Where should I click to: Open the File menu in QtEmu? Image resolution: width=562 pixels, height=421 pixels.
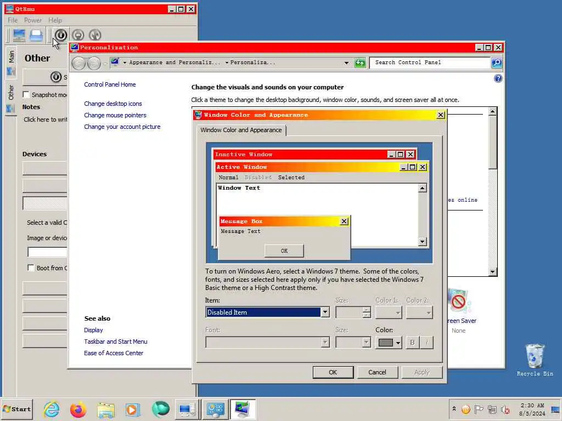[x=13, y=20]
